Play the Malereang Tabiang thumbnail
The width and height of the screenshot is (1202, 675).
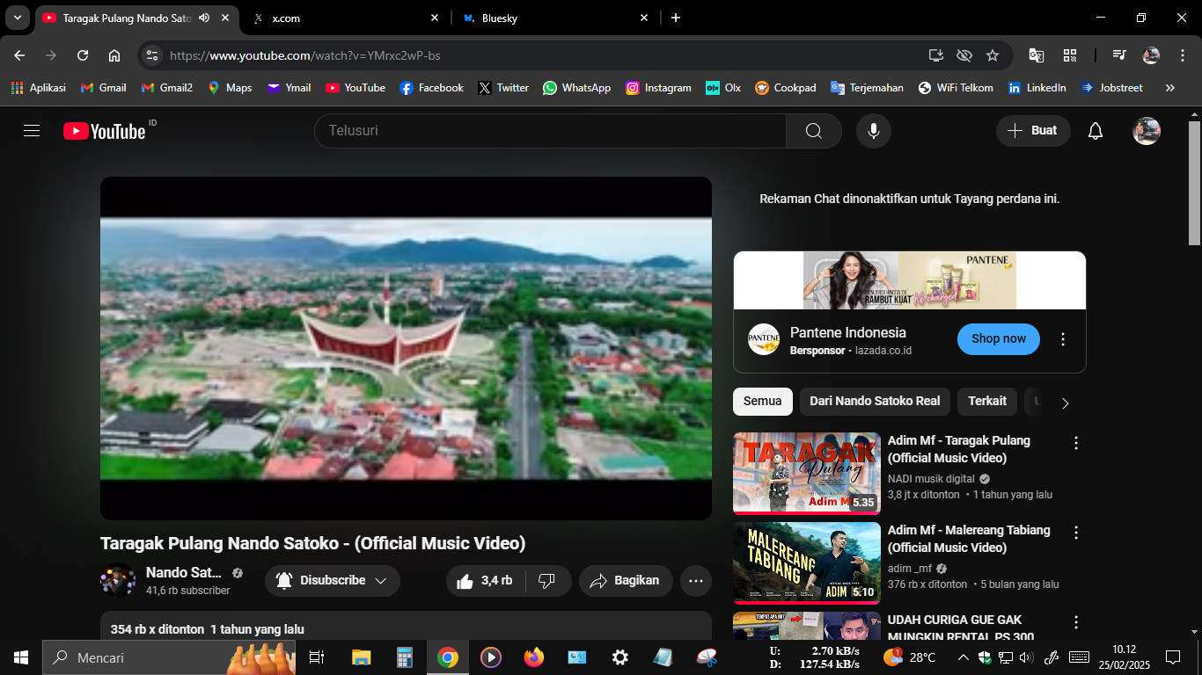point(807,562)
